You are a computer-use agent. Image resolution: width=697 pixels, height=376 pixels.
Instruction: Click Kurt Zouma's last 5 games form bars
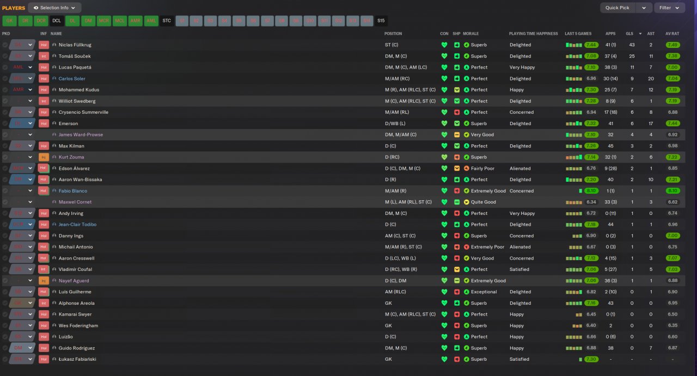pyautogui.click(x=574, y=157)
